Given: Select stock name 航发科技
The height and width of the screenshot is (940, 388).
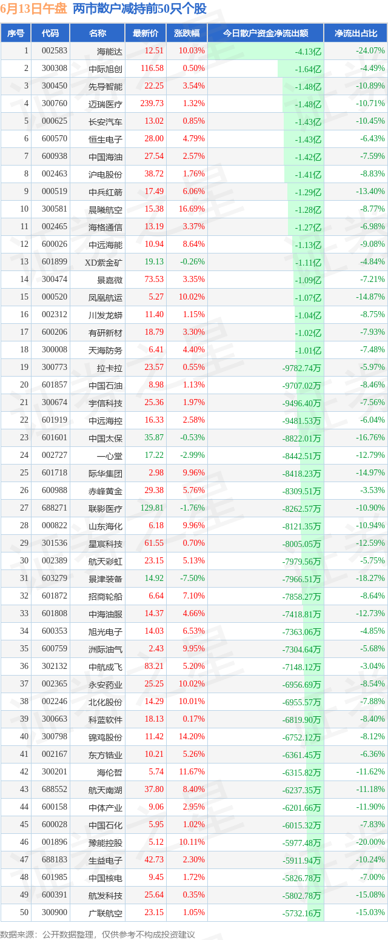Looking at the screenshot, I should [105, 895].
